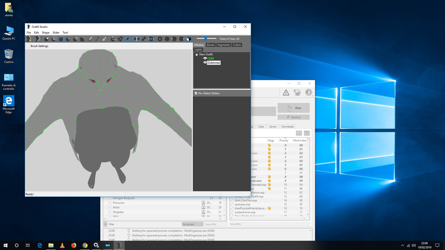Adjust the Field of View slider

(206, 39)
